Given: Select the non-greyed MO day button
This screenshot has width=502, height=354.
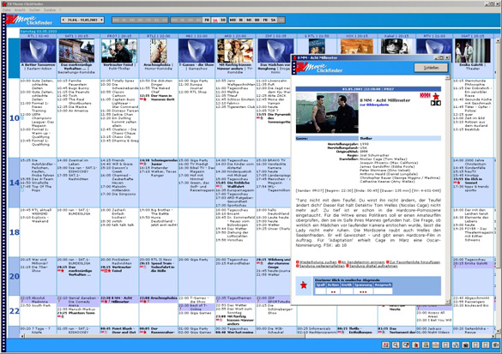Looking at the screenshot, I should coord(233,21).
